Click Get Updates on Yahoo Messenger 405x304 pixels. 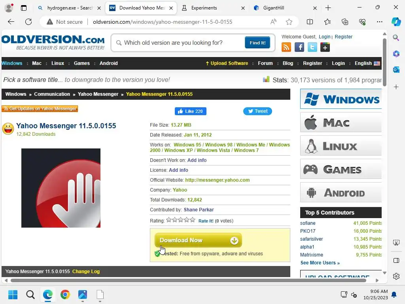pos(40,108)
